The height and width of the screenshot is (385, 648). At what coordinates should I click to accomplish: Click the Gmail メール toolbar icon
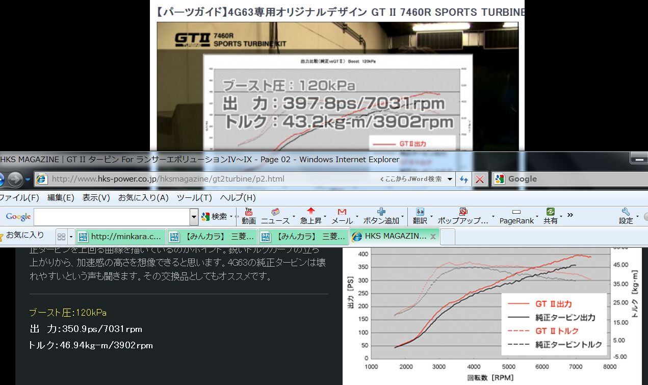(x=342, y=216)
